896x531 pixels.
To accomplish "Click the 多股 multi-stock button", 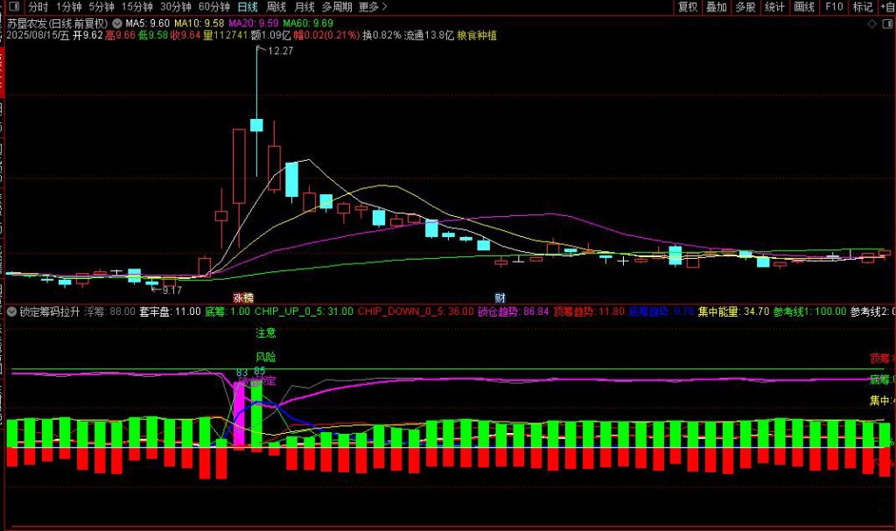I will click(x=745, y=7).
